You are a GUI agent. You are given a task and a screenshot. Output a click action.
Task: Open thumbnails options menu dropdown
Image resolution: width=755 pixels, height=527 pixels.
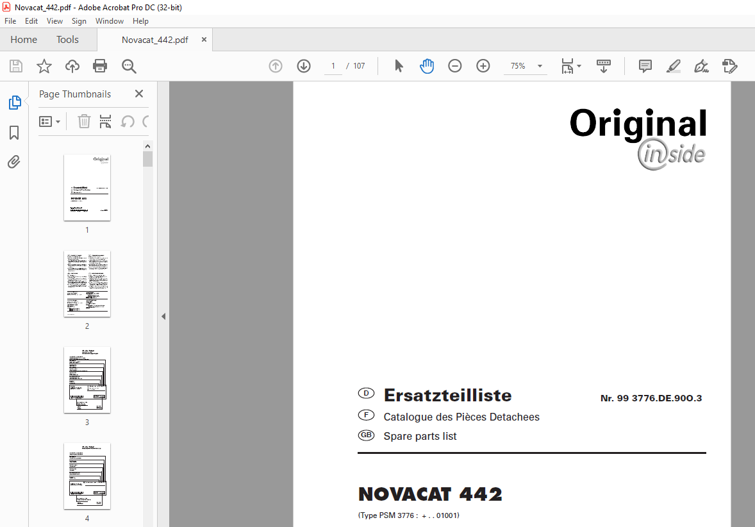click(49, 121)
